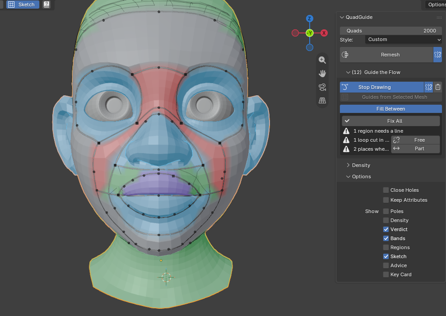Open the Style dropdown set to Custom
The image size is (446, 316).
pyautogui.click(x=403, y=40)
